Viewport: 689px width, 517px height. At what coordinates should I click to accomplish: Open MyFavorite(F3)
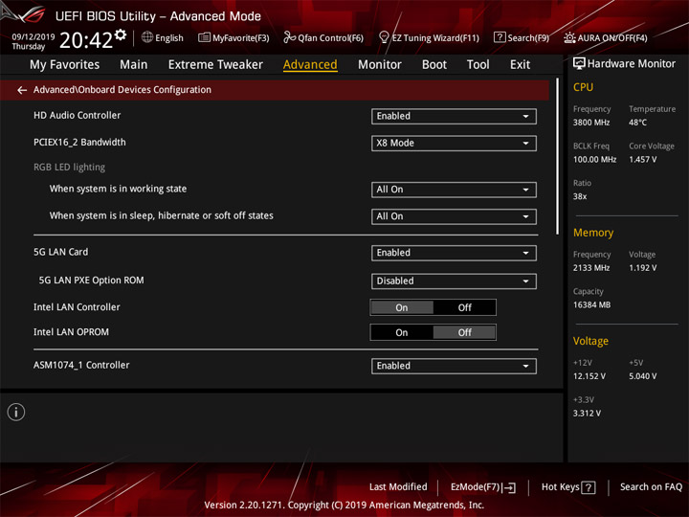point(233,37)
